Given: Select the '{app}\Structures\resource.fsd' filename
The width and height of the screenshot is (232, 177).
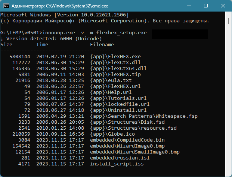Looking at the screenshot, I should tap(133, 128).
